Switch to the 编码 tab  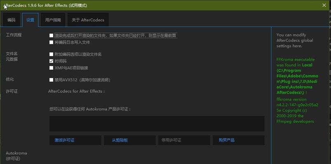[x=12, y=20]
